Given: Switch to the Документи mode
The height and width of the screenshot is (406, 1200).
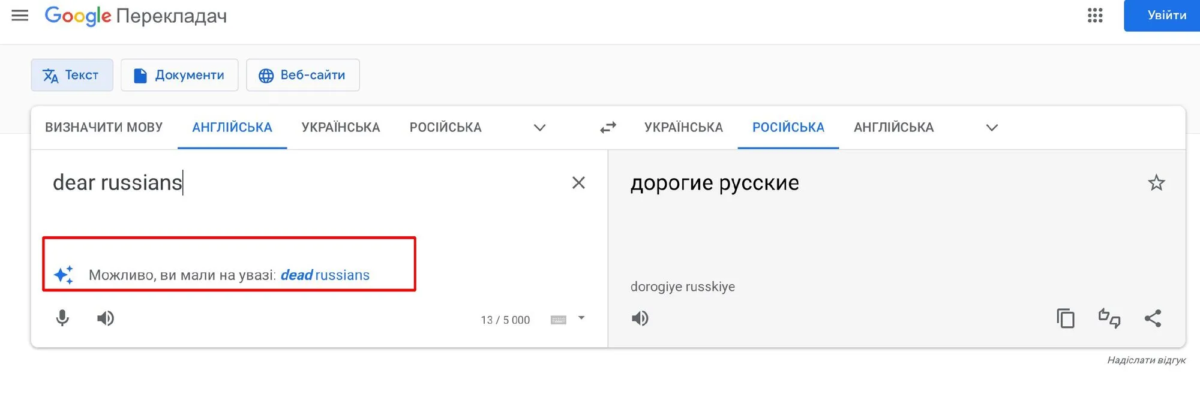Looking at the screenshot, I should coord(179,75).
